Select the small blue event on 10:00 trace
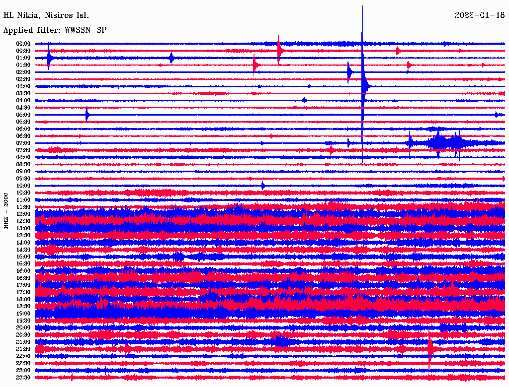The height and width of the screenshot is (387, 509). point(263,186)
